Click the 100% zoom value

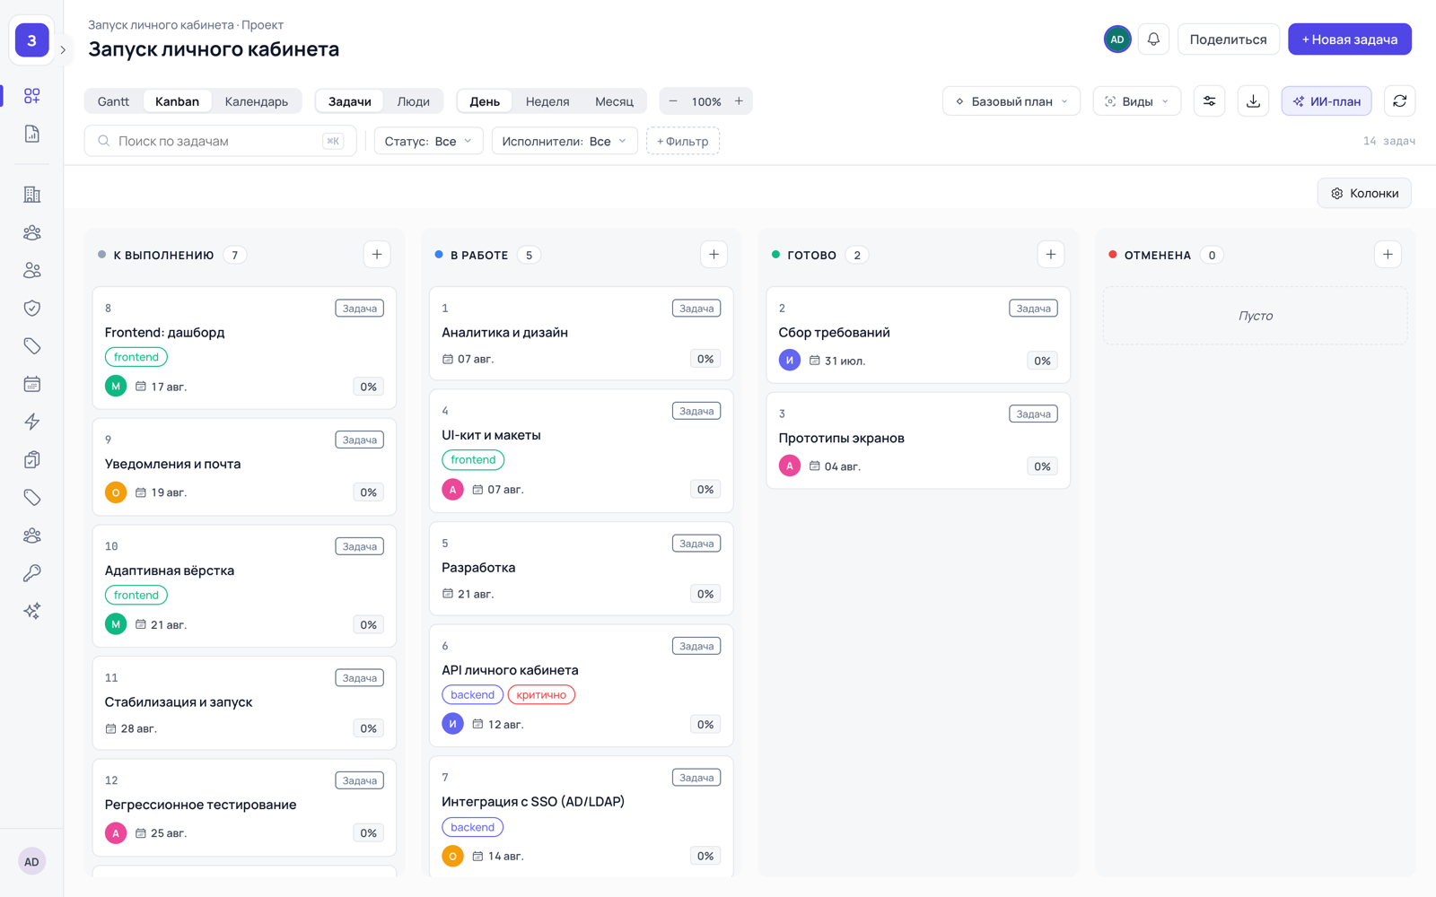pyautogui.click(x=706, y=101)
